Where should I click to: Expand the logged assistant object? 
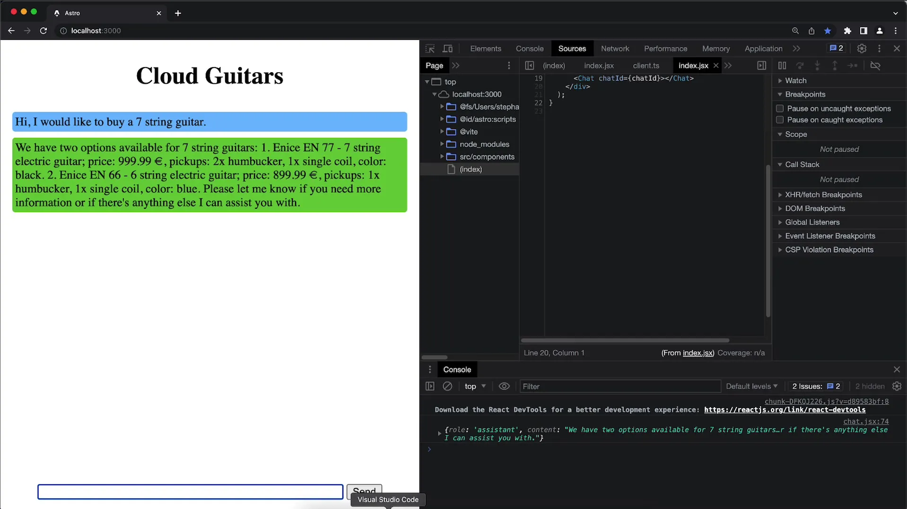click(439, 433)
